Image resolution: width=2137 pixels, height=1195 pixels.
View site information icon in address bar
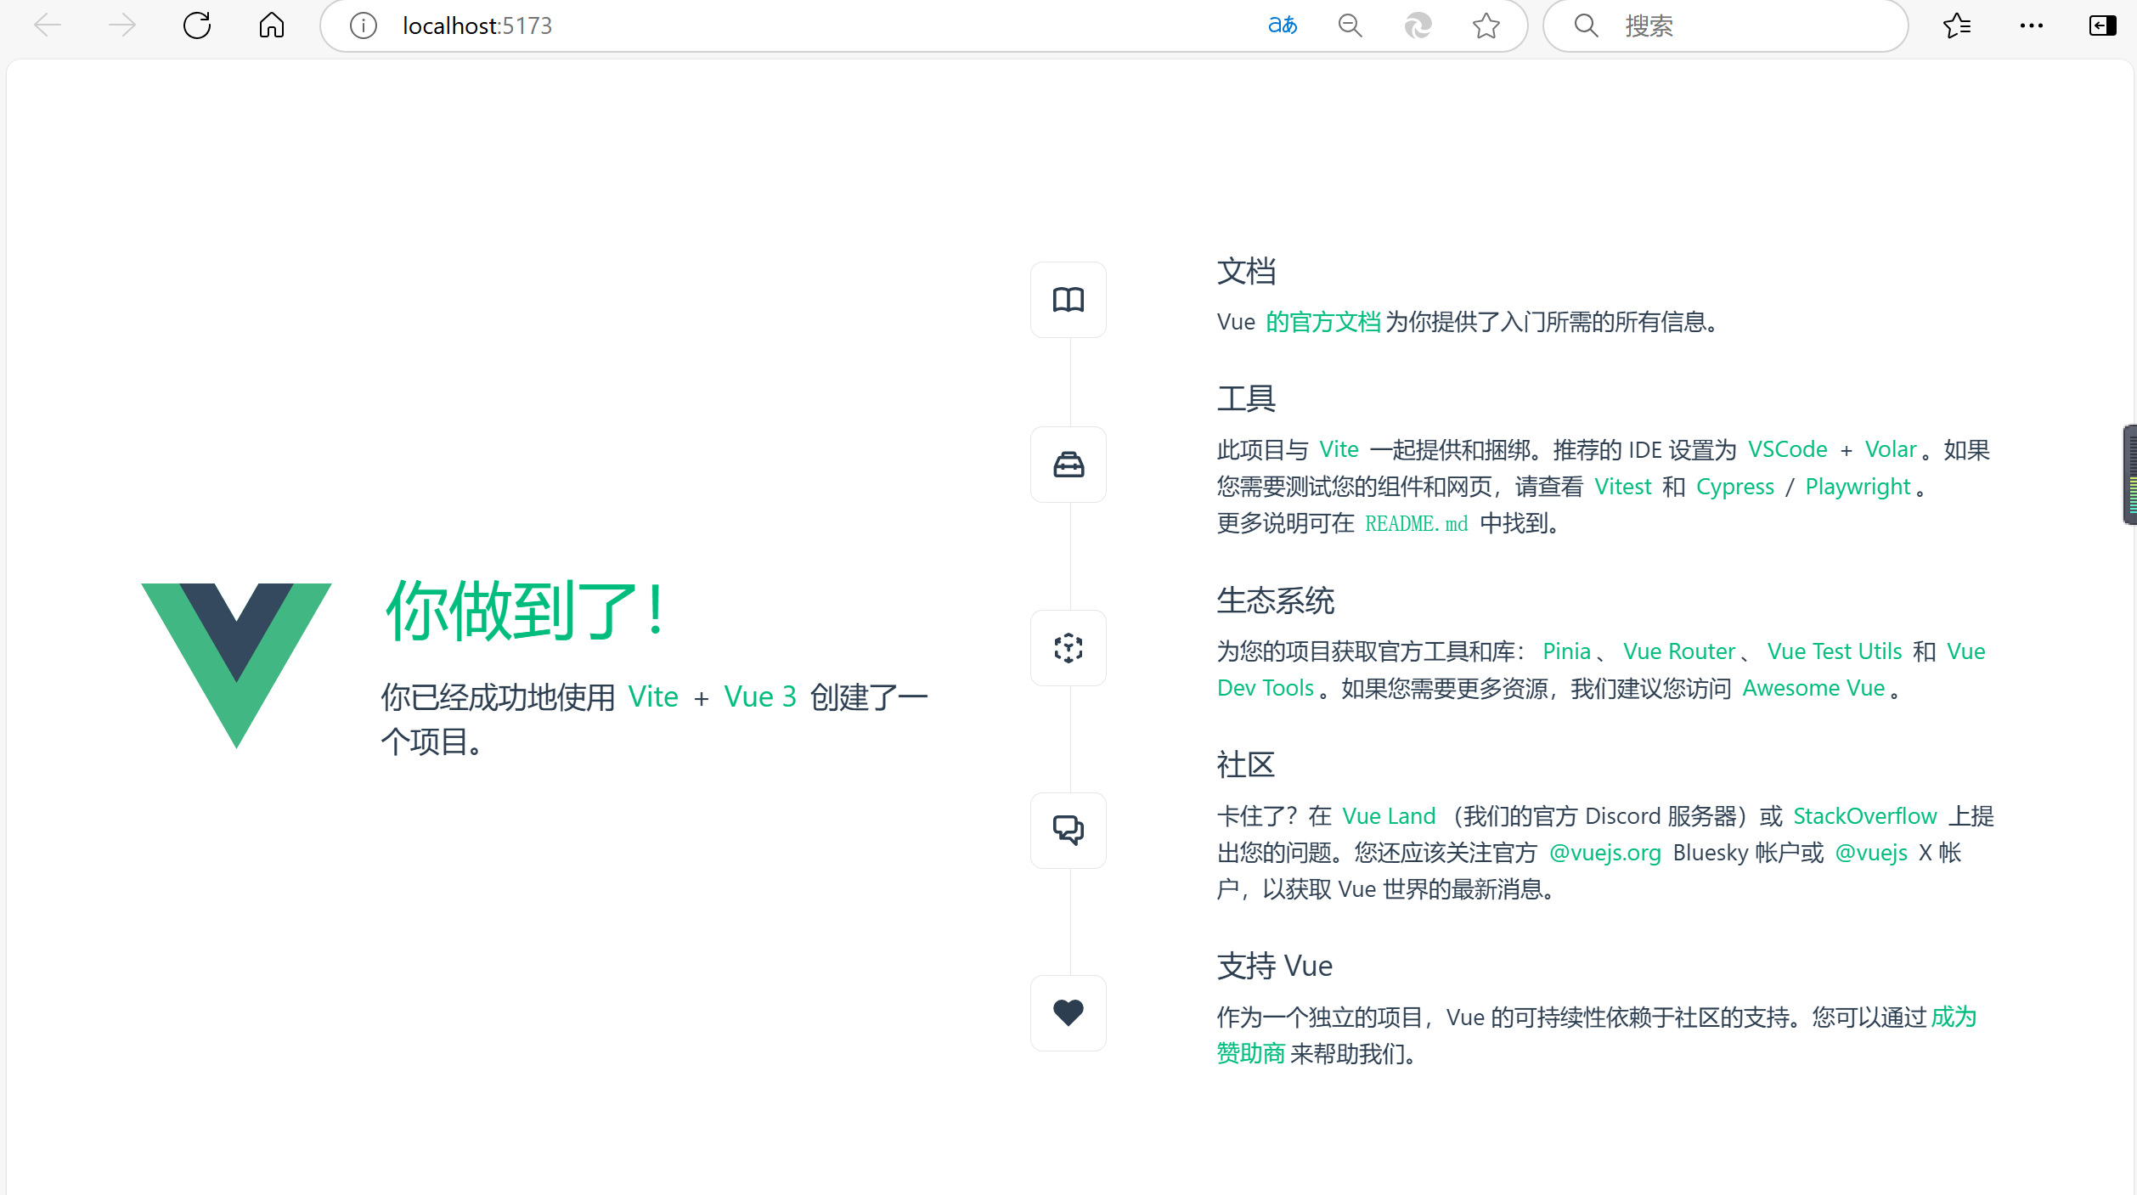click(364, 26)
